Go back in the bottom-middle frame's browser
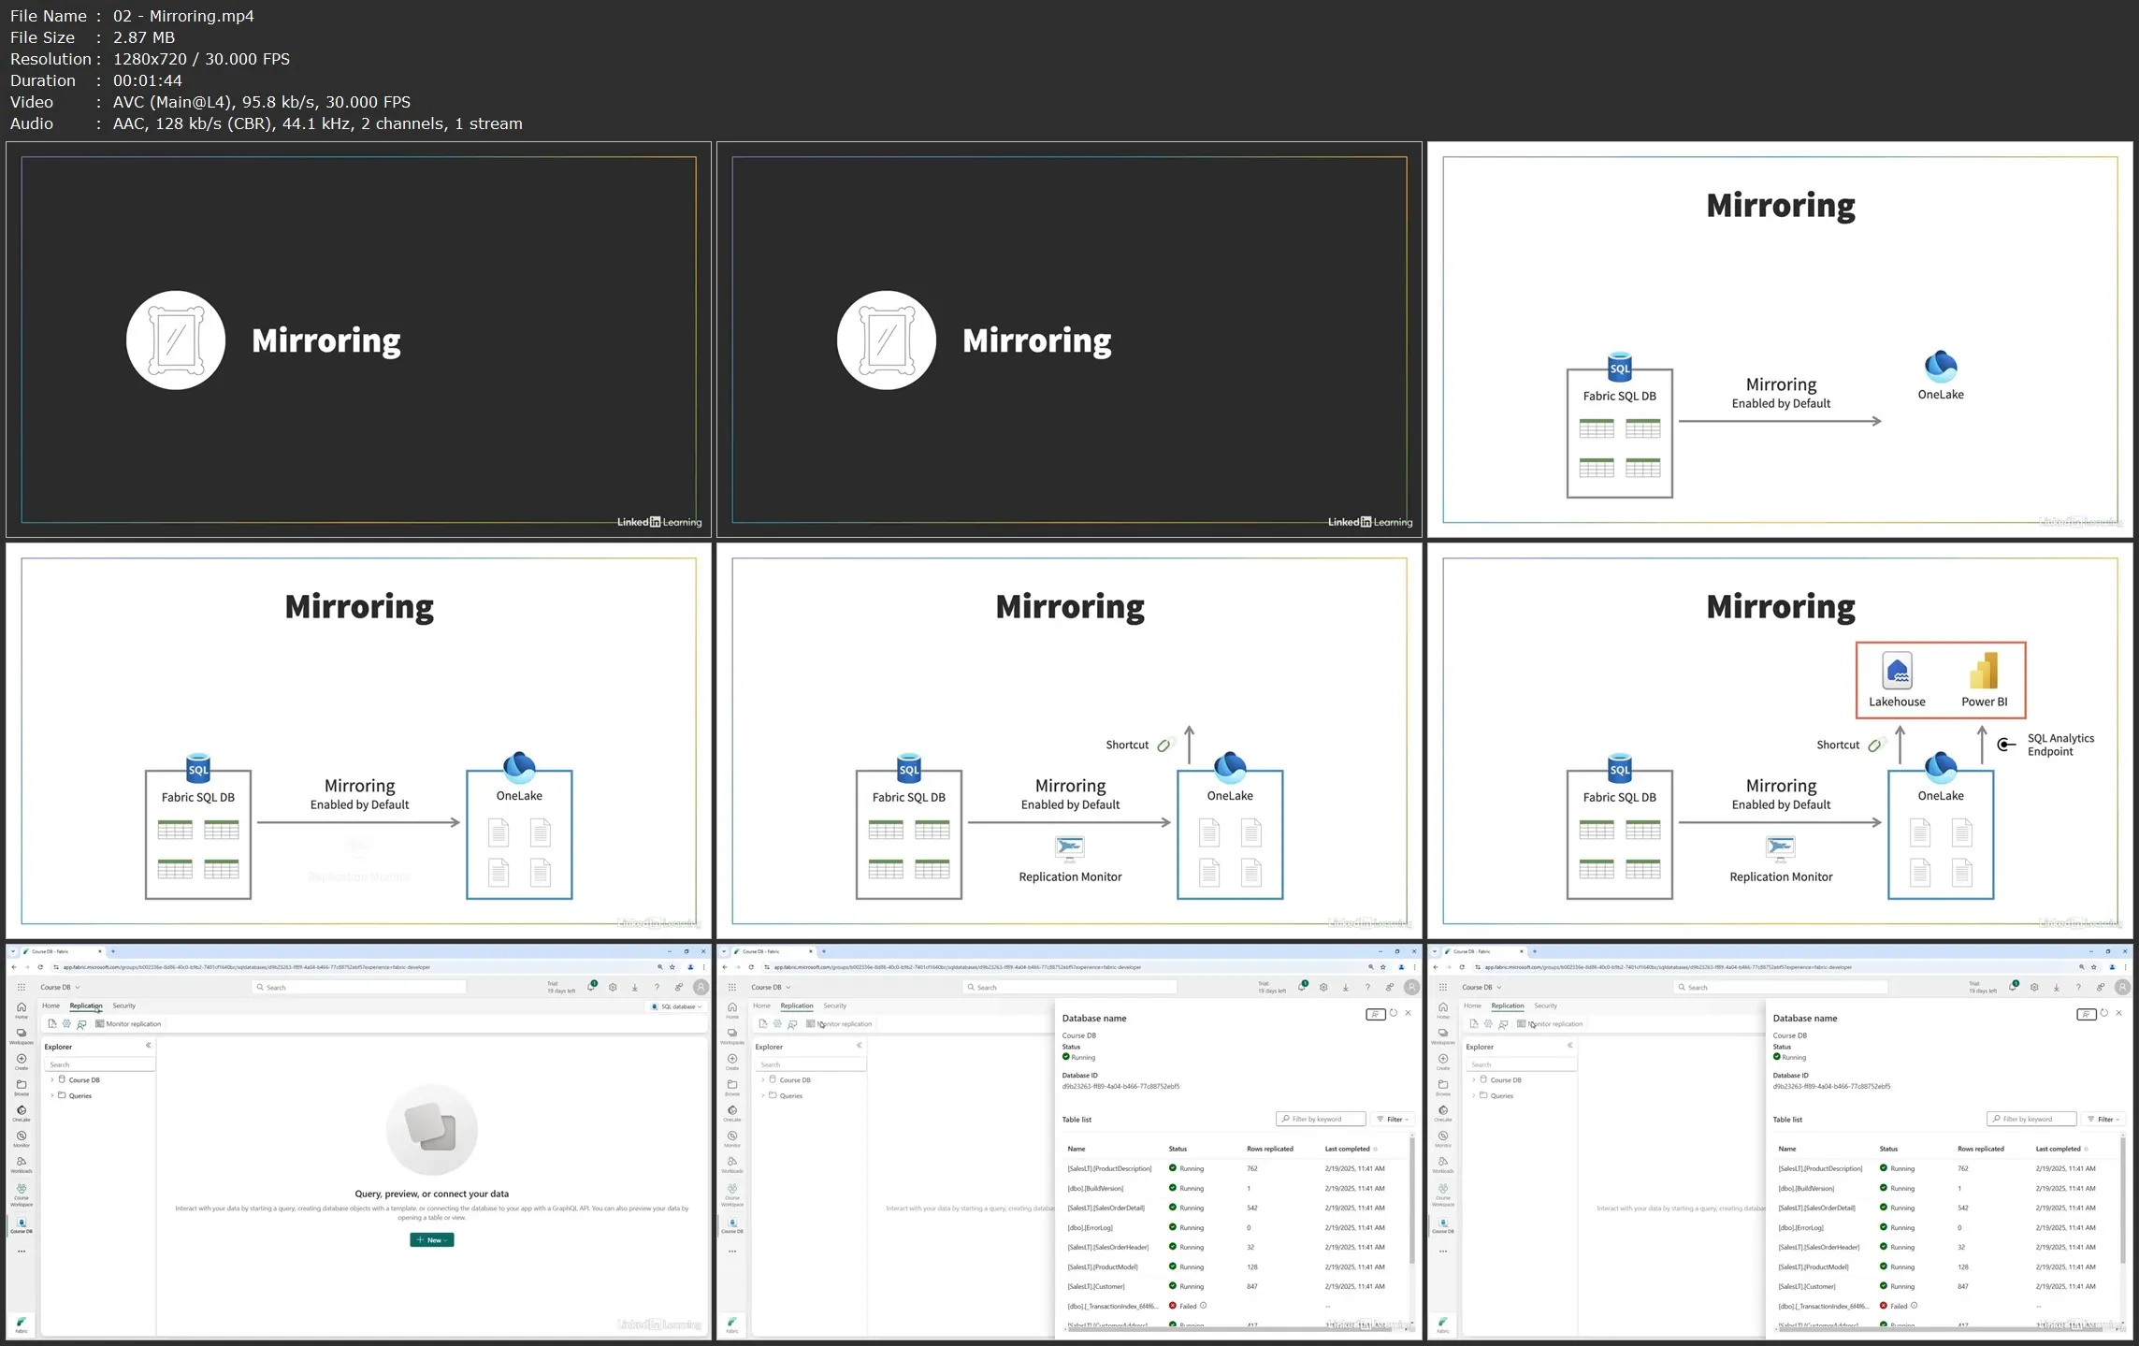 (x=725, y=967)
